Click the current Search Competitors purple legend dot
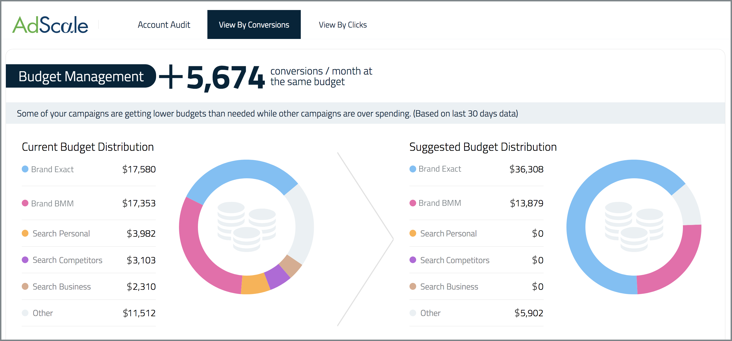Screen dimensions: 732x341 [25, 260]
